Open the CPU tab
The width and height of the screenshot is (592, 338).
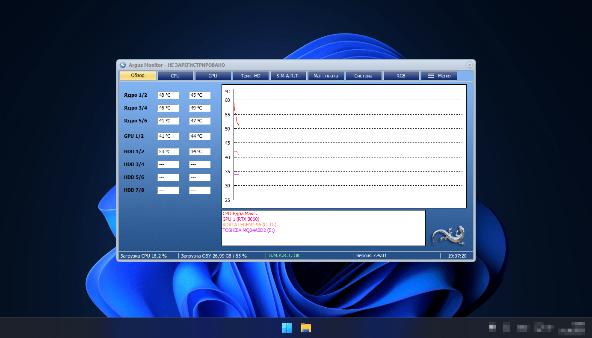coord(175,76)
